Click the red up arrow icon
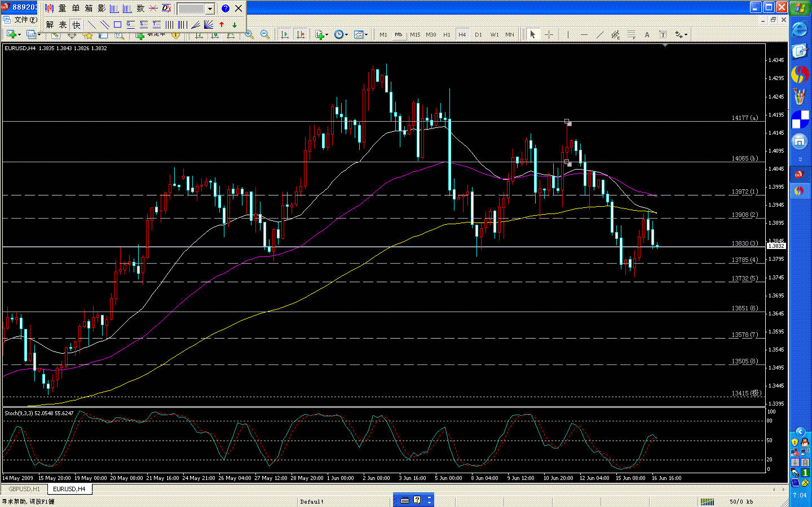 click(x=222, y=25)
